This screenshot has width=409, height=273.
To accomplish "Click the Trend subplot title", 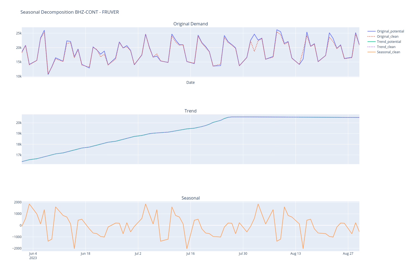I will click(190, 111).
